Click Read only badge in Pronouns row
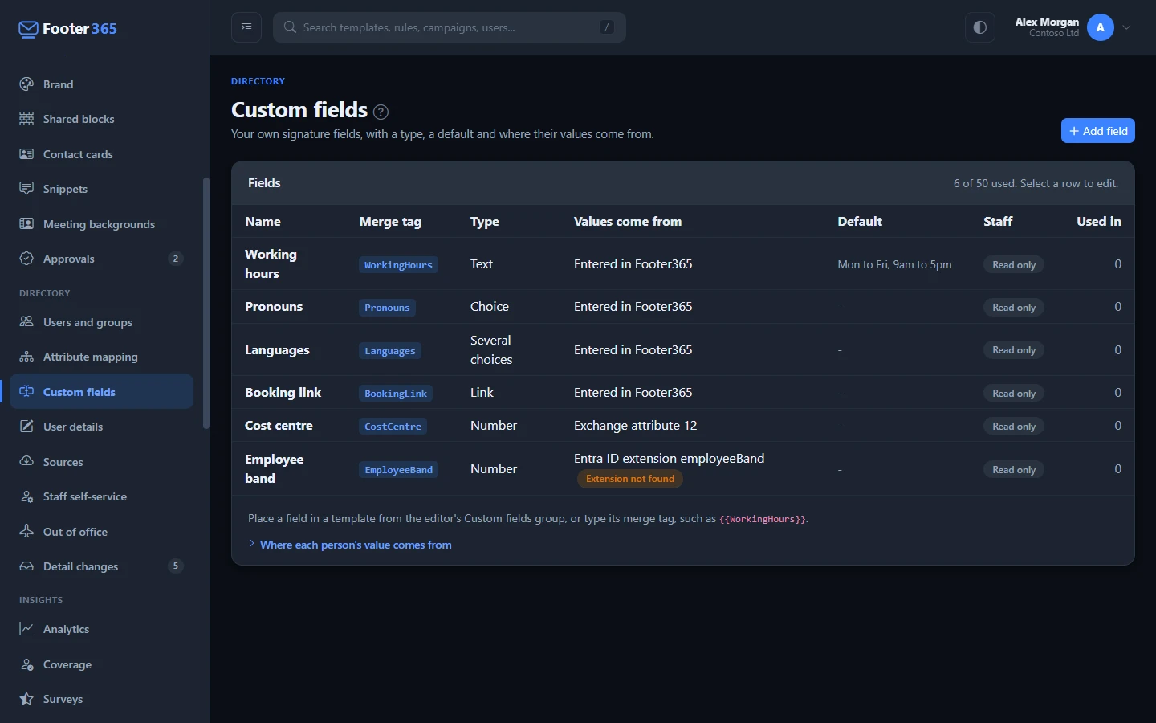Viewport: 1156px width, 723px height. [1014, 308]
